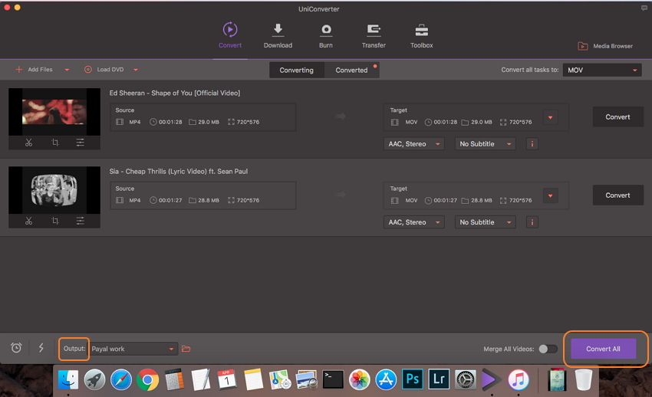Open the output folder icon

[186, 349]
